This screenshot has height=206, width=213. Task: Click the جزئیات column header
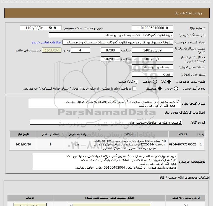(30, 198)
